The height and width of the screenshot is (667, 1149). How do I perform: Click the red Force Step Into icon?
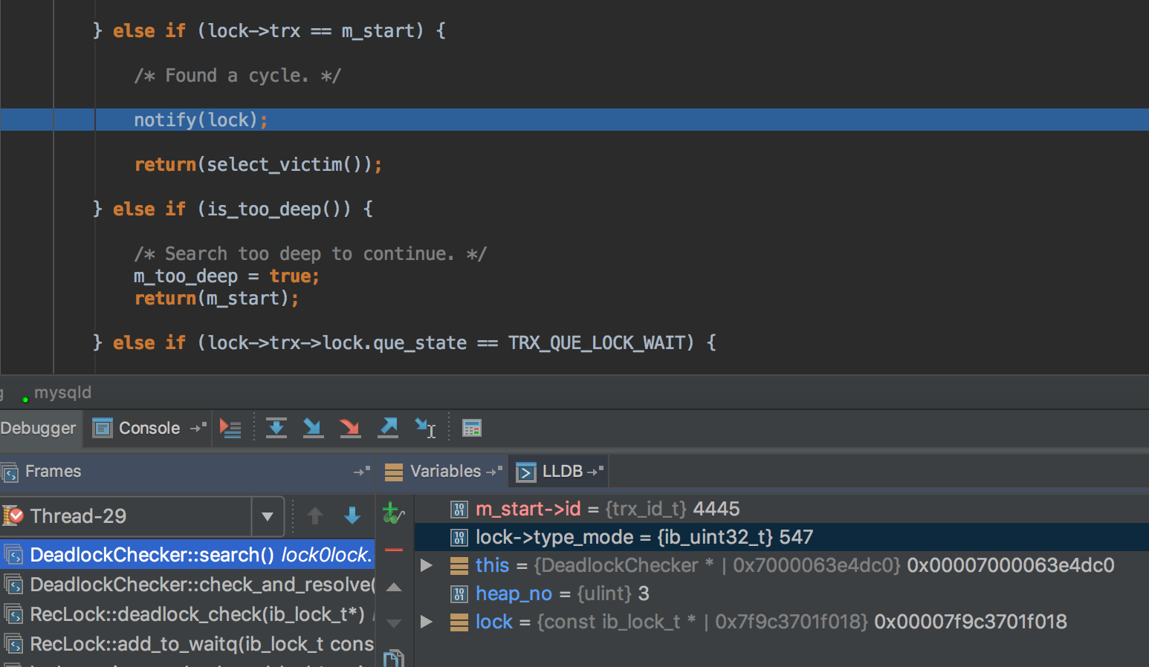coord(349,428)
